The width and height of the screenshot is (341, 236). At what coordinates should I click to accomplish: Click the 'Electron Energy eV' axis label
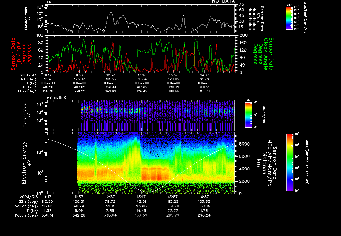click(x=26, y=163)
